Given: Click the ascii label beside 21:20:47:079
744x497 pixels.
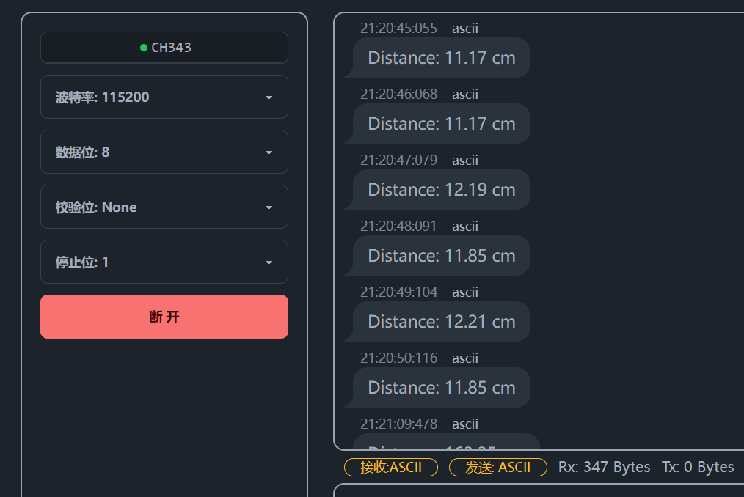Looking at the screenshot, I should [x=465, y=161].
